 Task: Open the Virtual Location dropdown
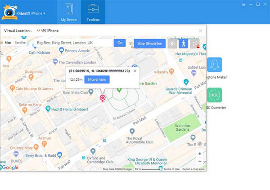tap(18, 31)
